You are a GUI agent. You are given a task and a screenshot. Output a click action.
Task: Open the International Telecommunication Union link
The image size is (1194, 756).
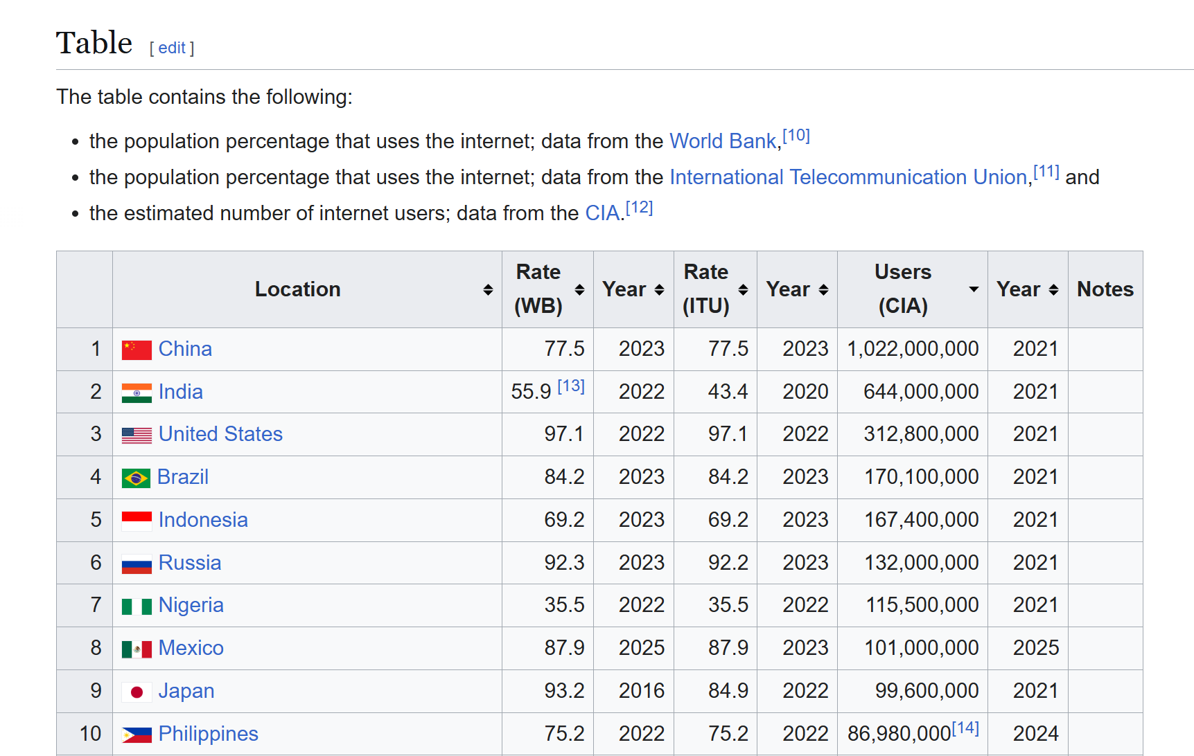point(848,177)
